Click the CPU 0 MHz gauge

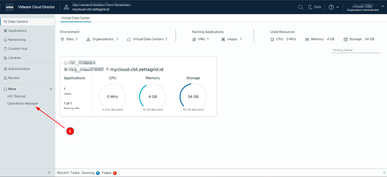(112, 97)
